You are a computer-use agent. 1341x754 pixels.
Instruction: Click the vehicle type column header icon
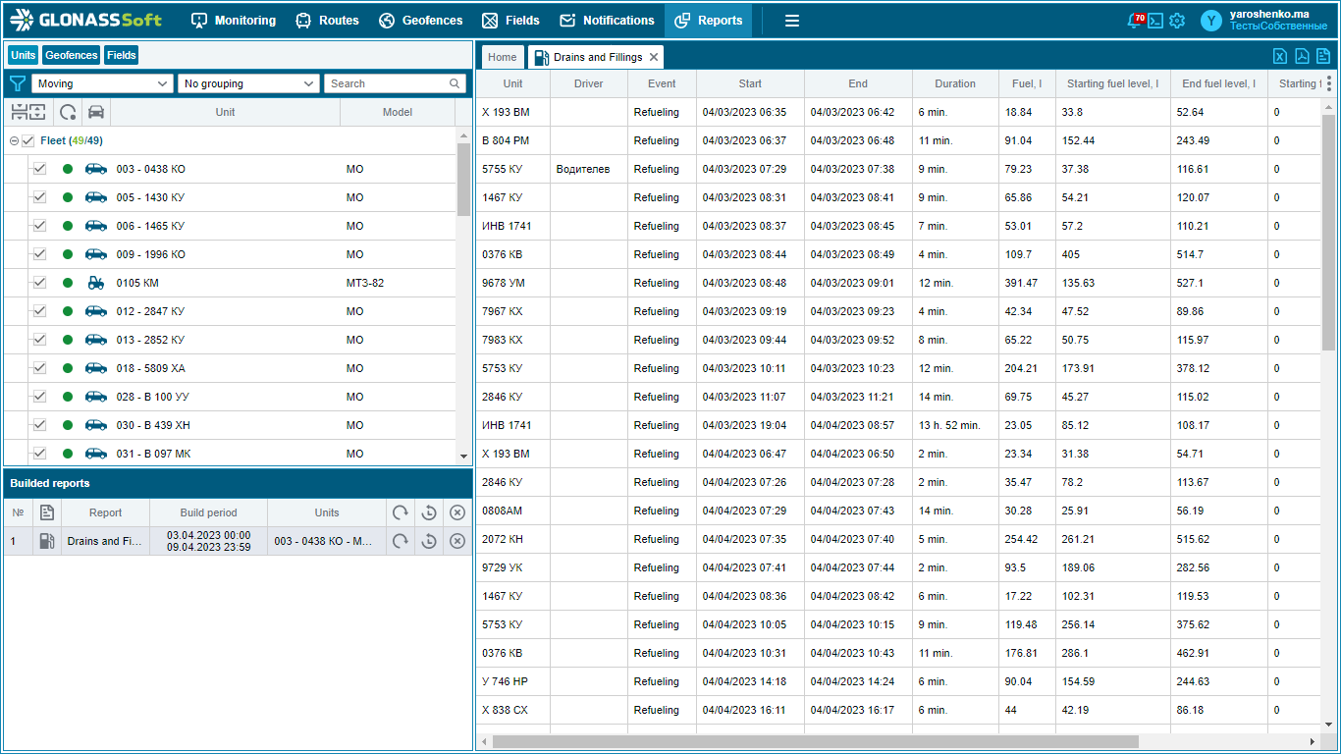tap(96, 112)
